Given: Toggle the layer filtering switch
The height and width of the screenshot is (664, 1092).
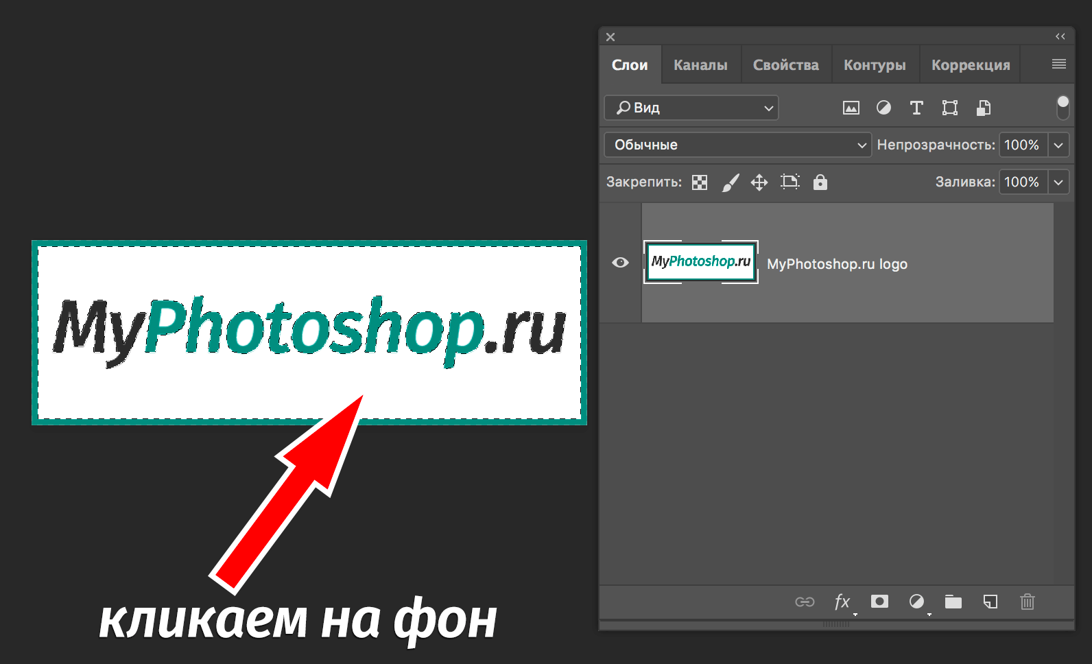Looking at the screenshot, I should click(x=1063, y=108).
